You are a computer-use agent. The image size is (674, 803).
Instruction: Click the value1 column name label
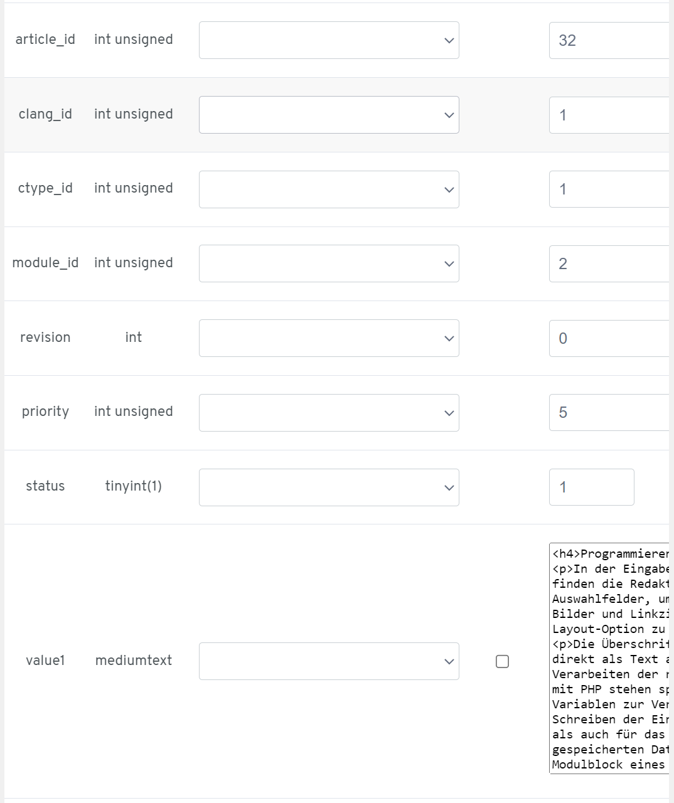tap(45, 661)
